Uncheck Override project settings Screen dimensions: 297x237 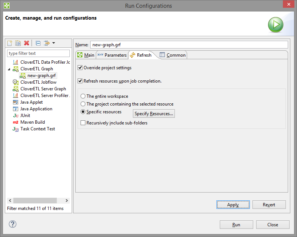pyautogui.click(x=80, y=68)
